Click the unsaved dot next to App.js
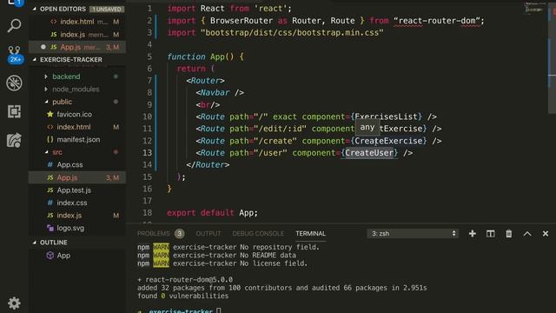 pos(43,47)
